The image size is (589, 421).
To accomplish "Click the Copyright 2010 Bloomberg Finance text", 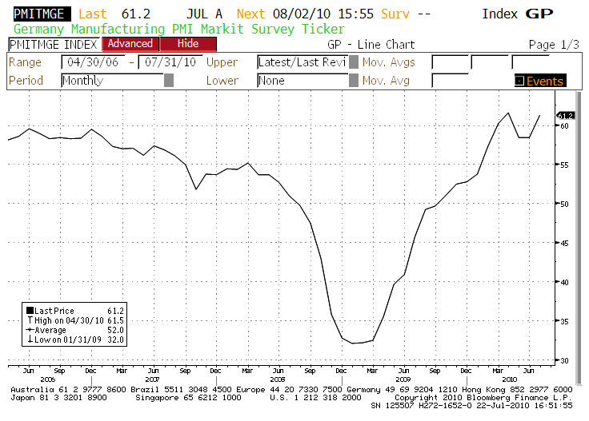I will pyautogui.click(x=483, y=397).
